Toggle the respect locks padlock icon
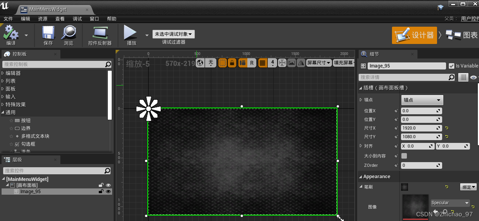 232,63
